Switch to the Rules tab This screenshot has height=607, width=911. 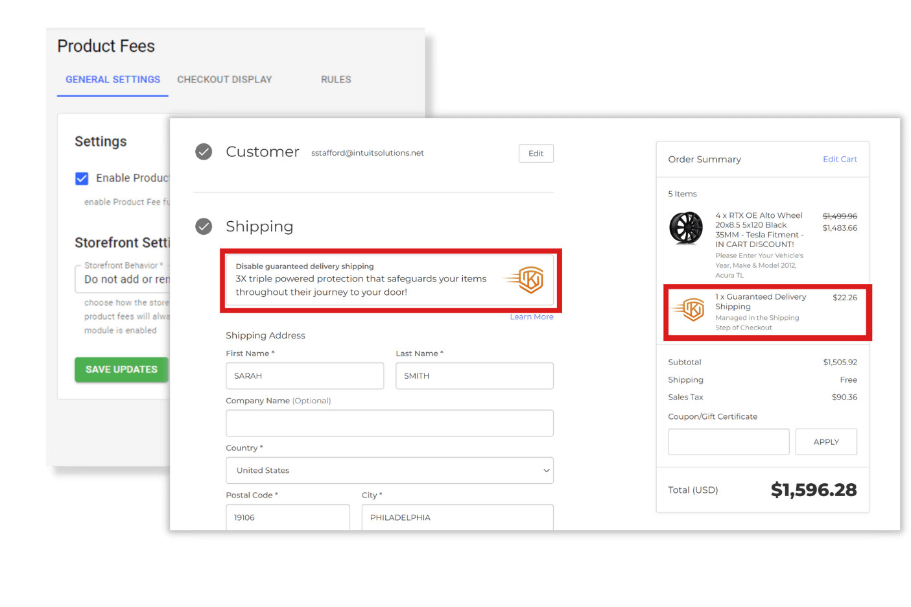coord(335,79)
